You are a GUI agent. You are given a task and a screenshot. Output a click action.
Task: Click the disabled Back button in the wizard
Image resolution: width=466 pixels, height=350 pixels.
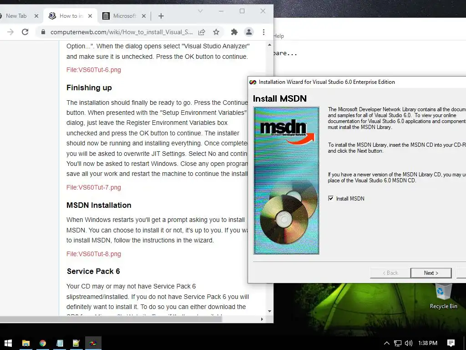click(390, 273)
